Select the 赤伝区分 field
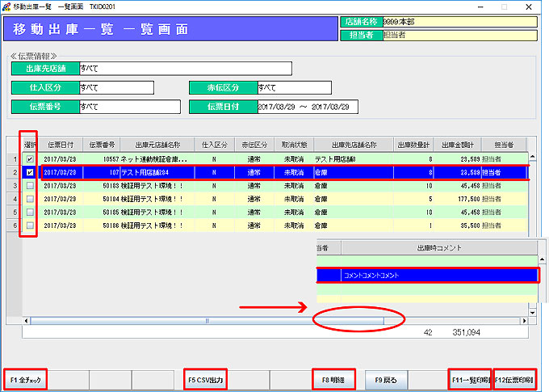Image resolution: width=549 pixels, height=392 pixels. pos(293,88)
